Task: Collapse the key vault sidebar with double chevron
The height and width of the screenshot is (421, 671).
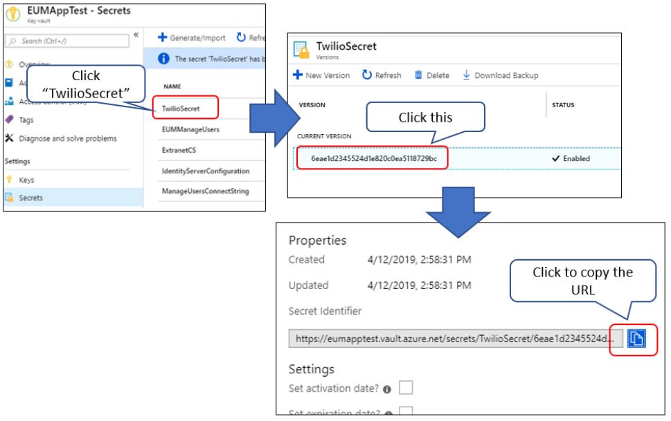Action: tap(136, 35)
